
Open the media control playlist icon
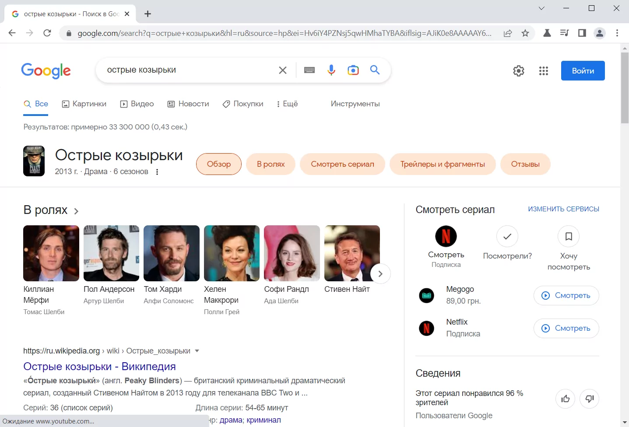[564, 33]
